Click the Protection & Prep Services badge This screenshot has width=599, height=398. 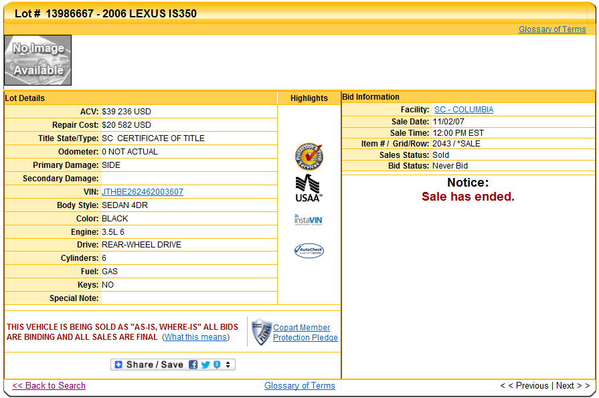[309, 157]
